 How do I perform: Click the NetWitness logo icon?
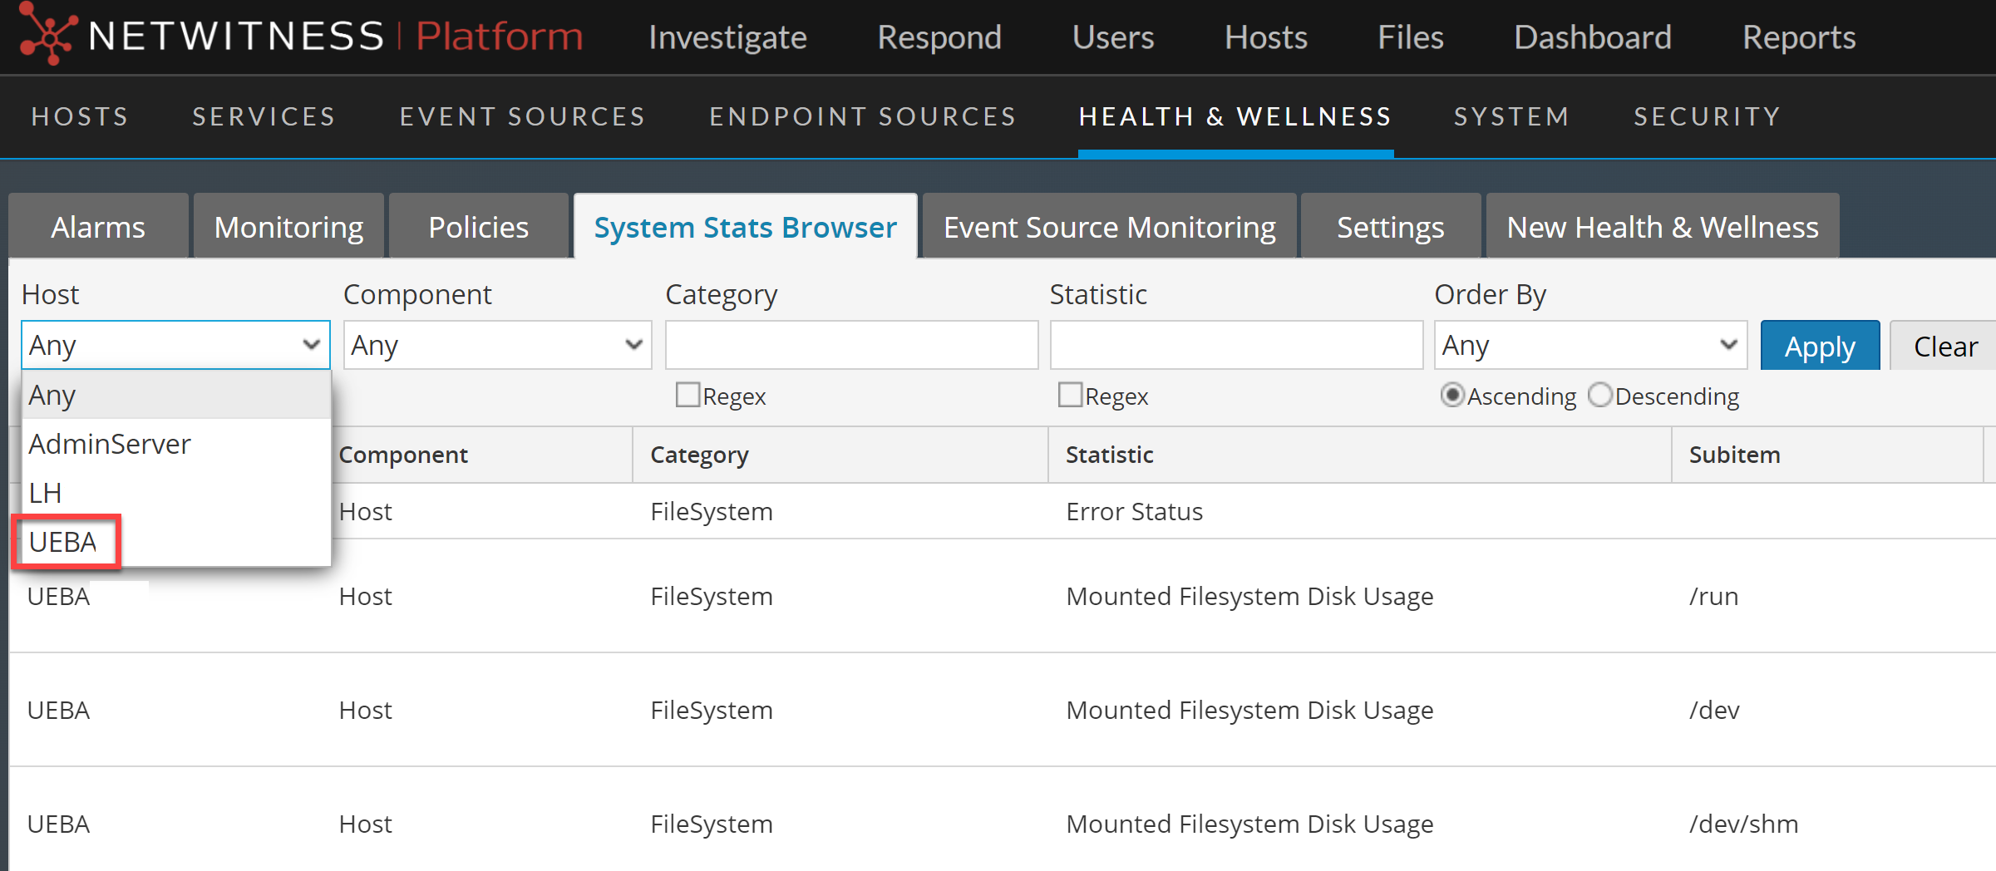(x=47, y=35)
